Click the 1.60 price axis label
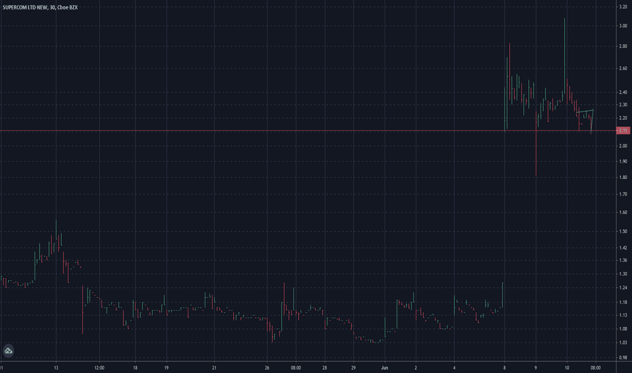 [x=623, y=212]
